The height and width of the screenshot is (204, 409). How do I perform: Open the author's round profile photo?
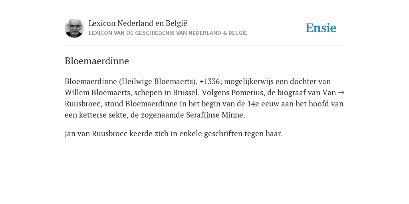pos(74,28)
